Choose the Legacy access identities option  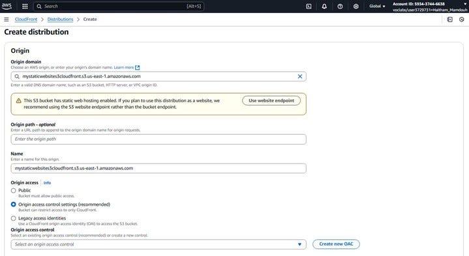click(14, 218)
